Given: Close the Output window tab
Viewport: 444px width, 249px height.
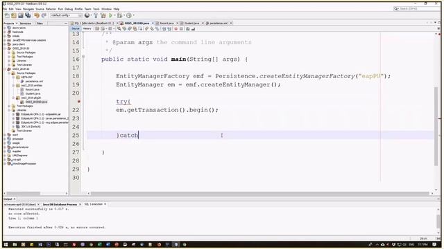Looking at the screenshot, I should (15, 199).
